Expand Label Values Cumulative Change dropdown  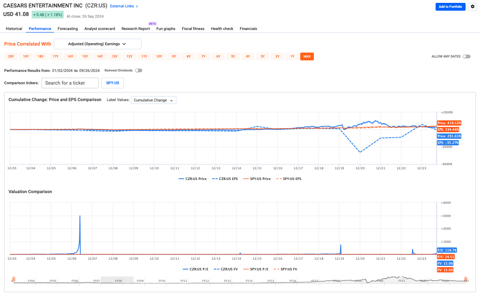(153, 100)
